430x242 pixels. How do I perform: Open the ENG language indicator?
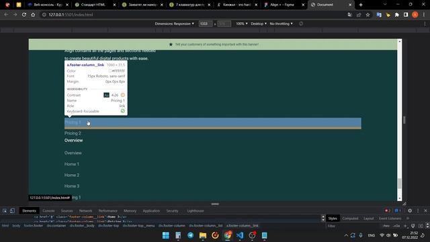372,235
